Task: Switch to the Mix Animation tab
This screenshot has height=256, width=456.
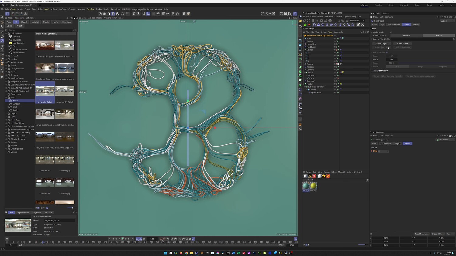Action: pos(394,25)
